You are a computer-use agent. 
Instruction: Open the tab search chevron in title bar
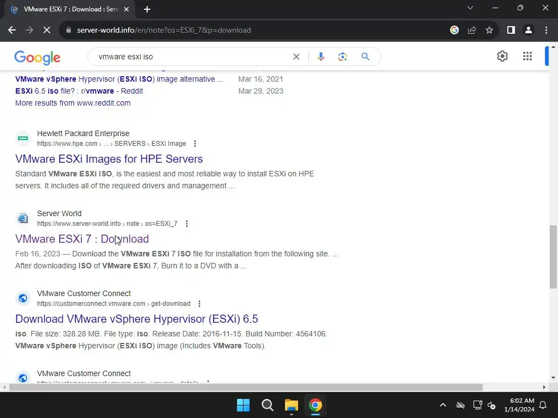(470, 8)
